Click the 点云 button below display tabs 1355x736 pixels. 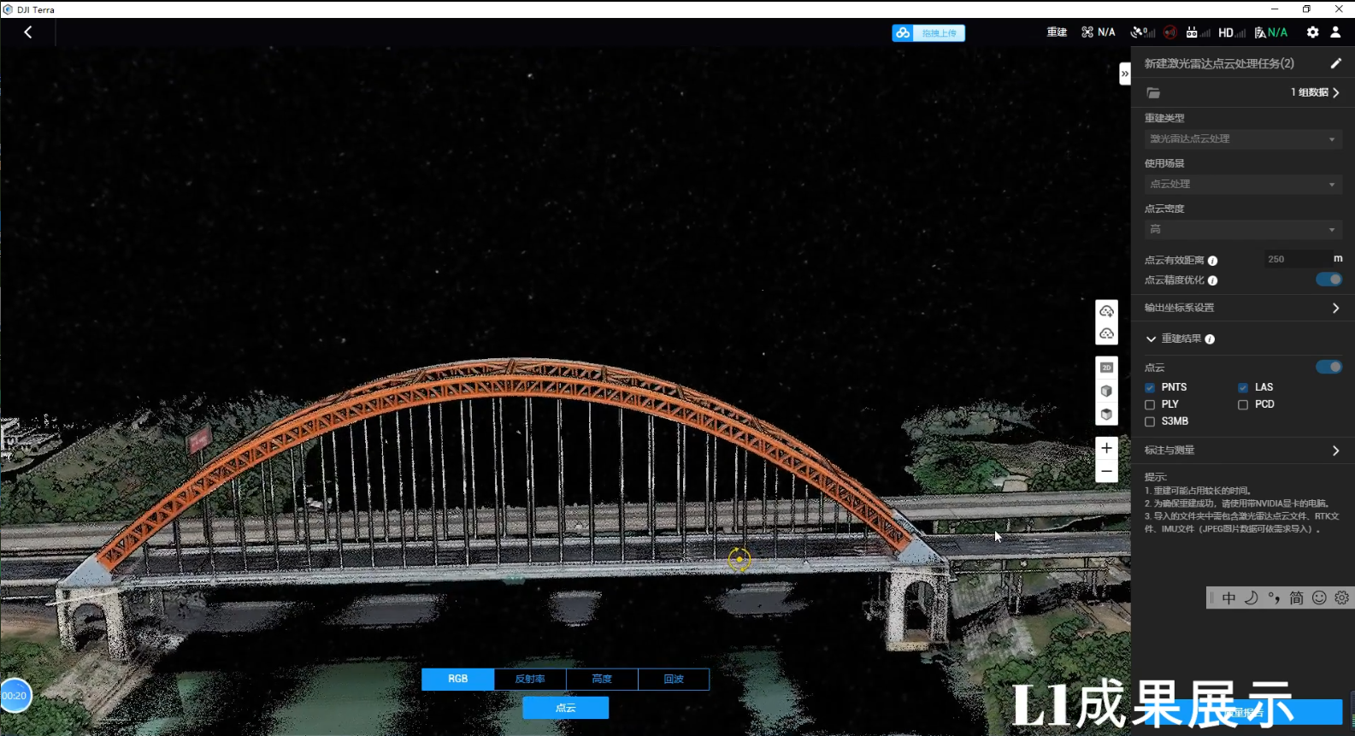565,708
